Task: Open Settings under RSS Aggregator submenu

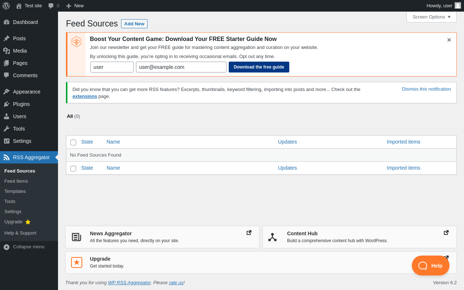Action: tap(13, 211)
